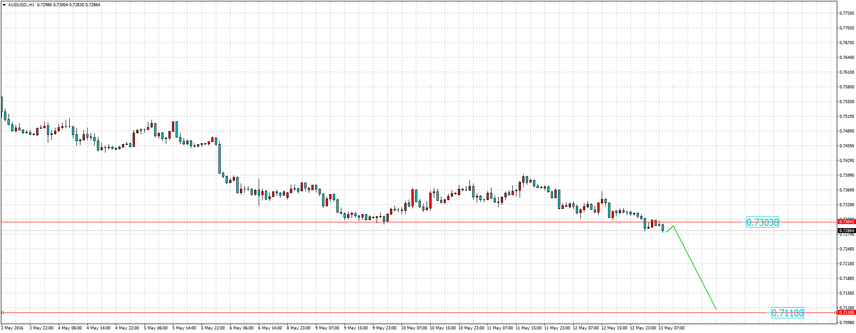Click the 0.75800 price scale label

[x=846, y=87]
